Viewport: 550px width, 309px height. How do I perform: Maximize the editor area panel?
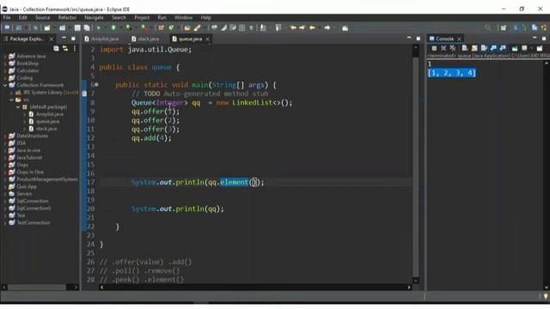pyautogui.click(x=419, y=39)
